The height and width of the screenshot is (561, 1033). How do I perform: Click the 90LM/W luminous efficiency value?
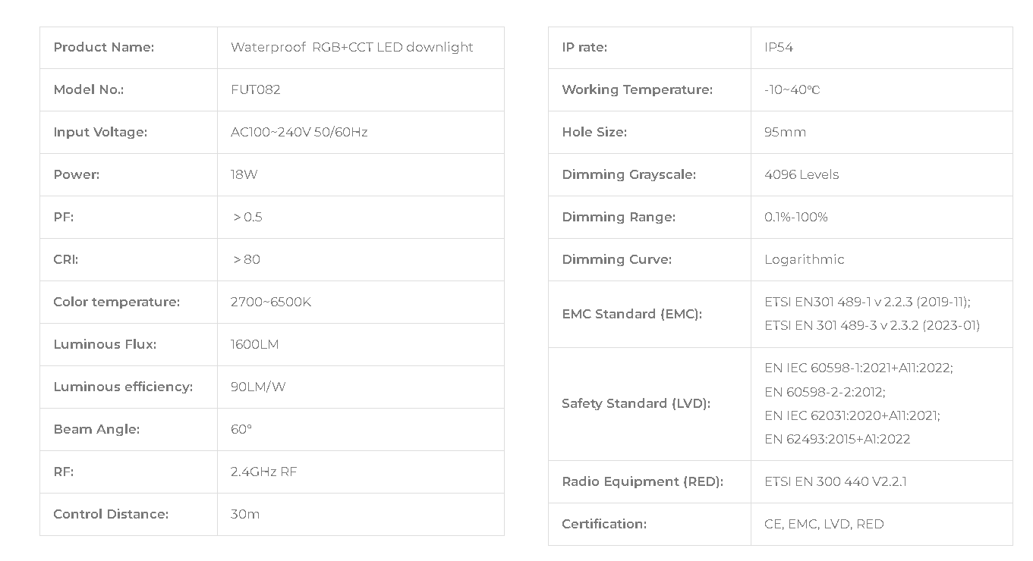coord(258,387)
